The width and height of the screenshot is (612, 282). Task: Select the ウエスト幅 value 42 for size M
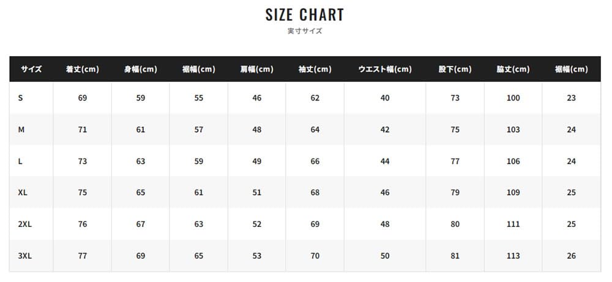click(384, 130)
